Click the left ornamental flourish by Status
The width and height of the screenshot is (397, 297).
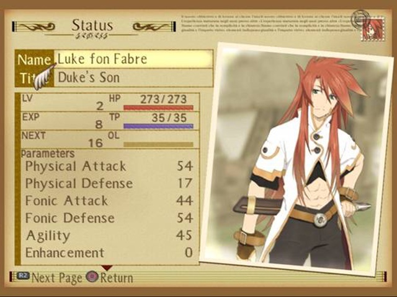[34, 27]
